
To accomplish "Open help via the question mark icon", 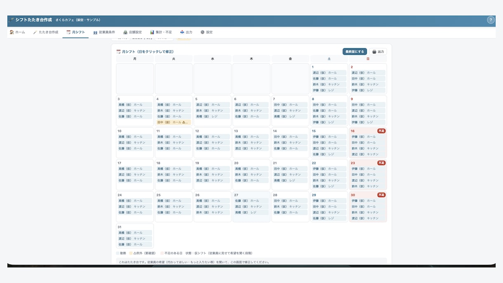I will [x=491, y=20].
